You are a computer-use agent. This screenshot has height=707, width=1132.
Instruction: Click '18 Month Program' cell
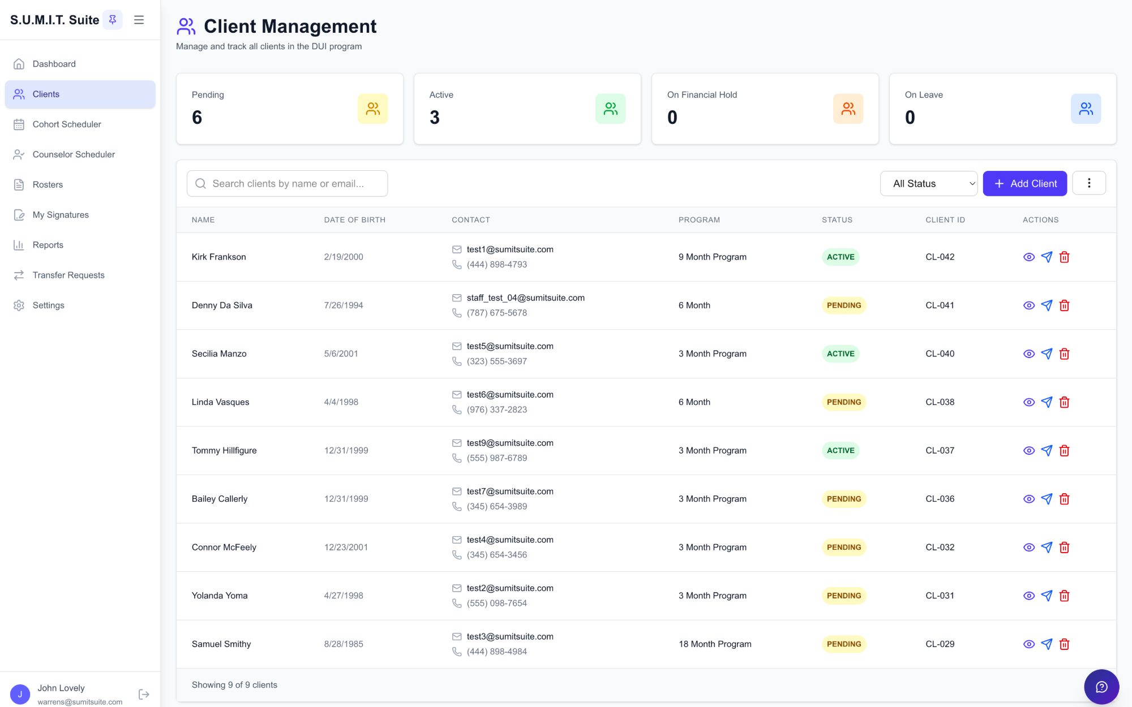pos(715,644)
